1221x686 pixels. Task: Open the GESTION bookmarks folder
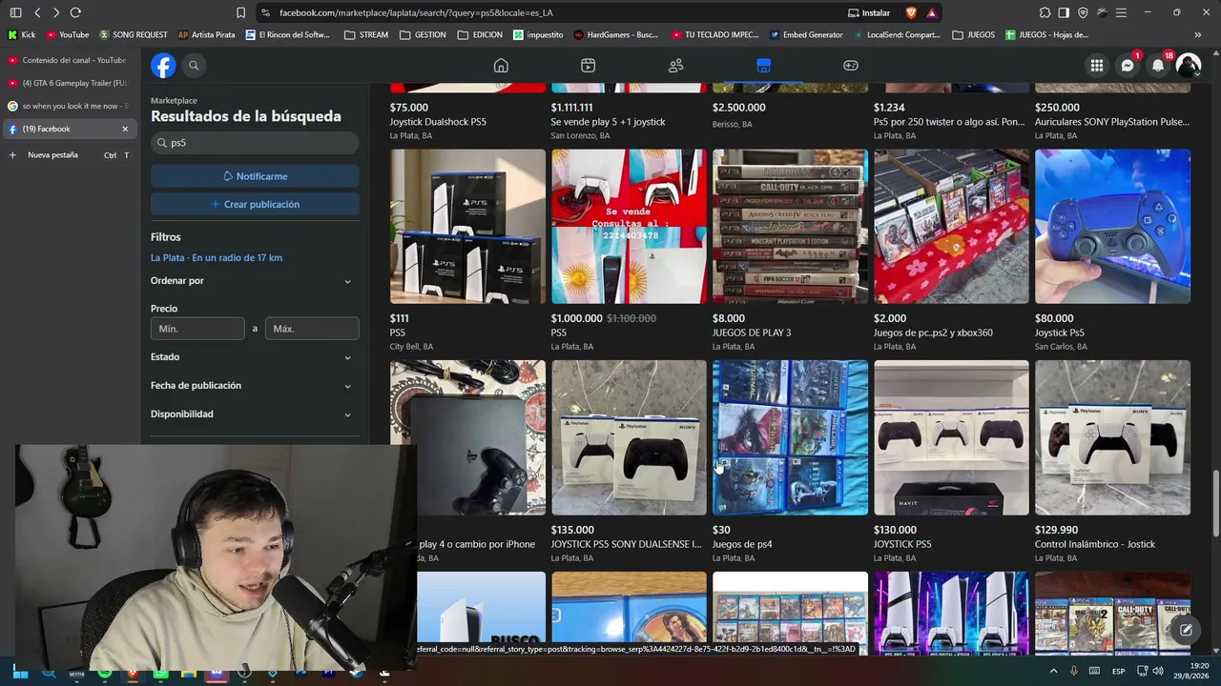[423, 35]
